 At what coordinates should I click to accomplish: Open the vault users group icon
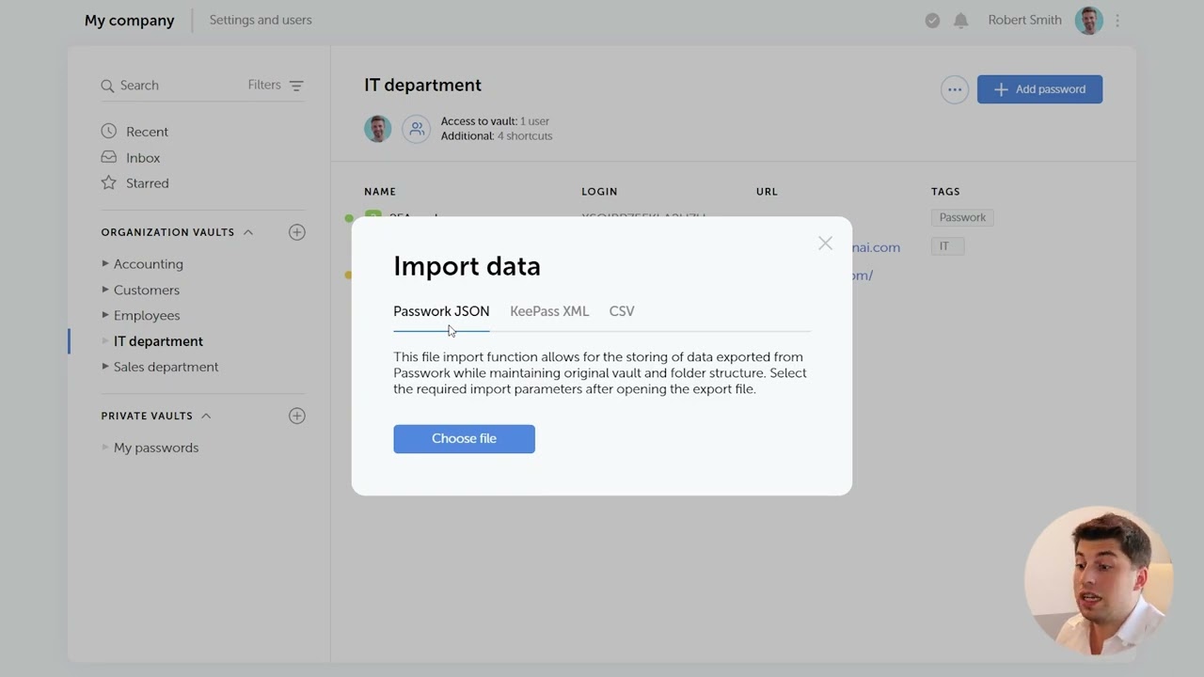pos(416,129)
